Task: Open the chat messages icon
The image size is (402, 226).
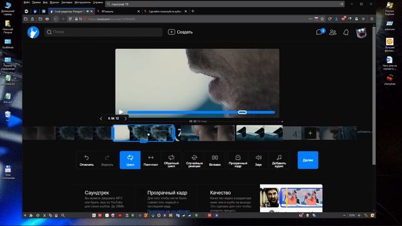Action: point(320,32)
